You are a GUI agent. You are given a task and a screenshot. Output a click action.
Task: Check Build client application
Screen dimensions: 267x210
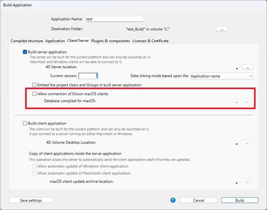tap(25, 123)
